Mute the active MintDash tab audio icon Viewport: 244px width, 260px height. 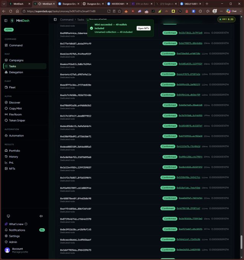tap(40, 4)
